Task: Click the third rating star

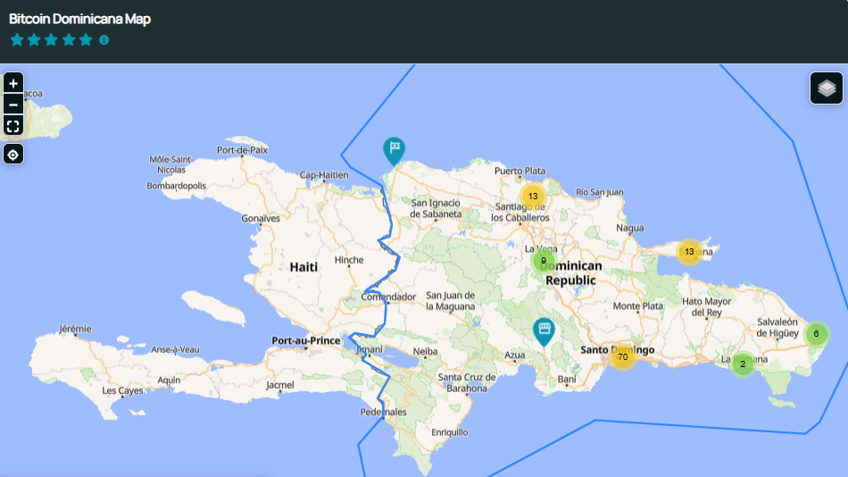Action: [x=51, y=40]
